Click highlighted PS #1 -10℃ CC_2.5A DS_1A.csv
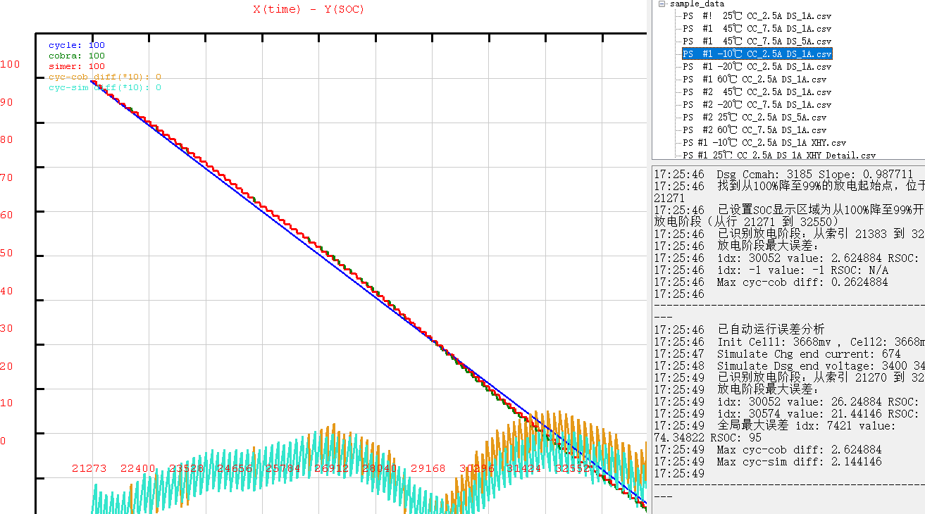 (757, 54)
